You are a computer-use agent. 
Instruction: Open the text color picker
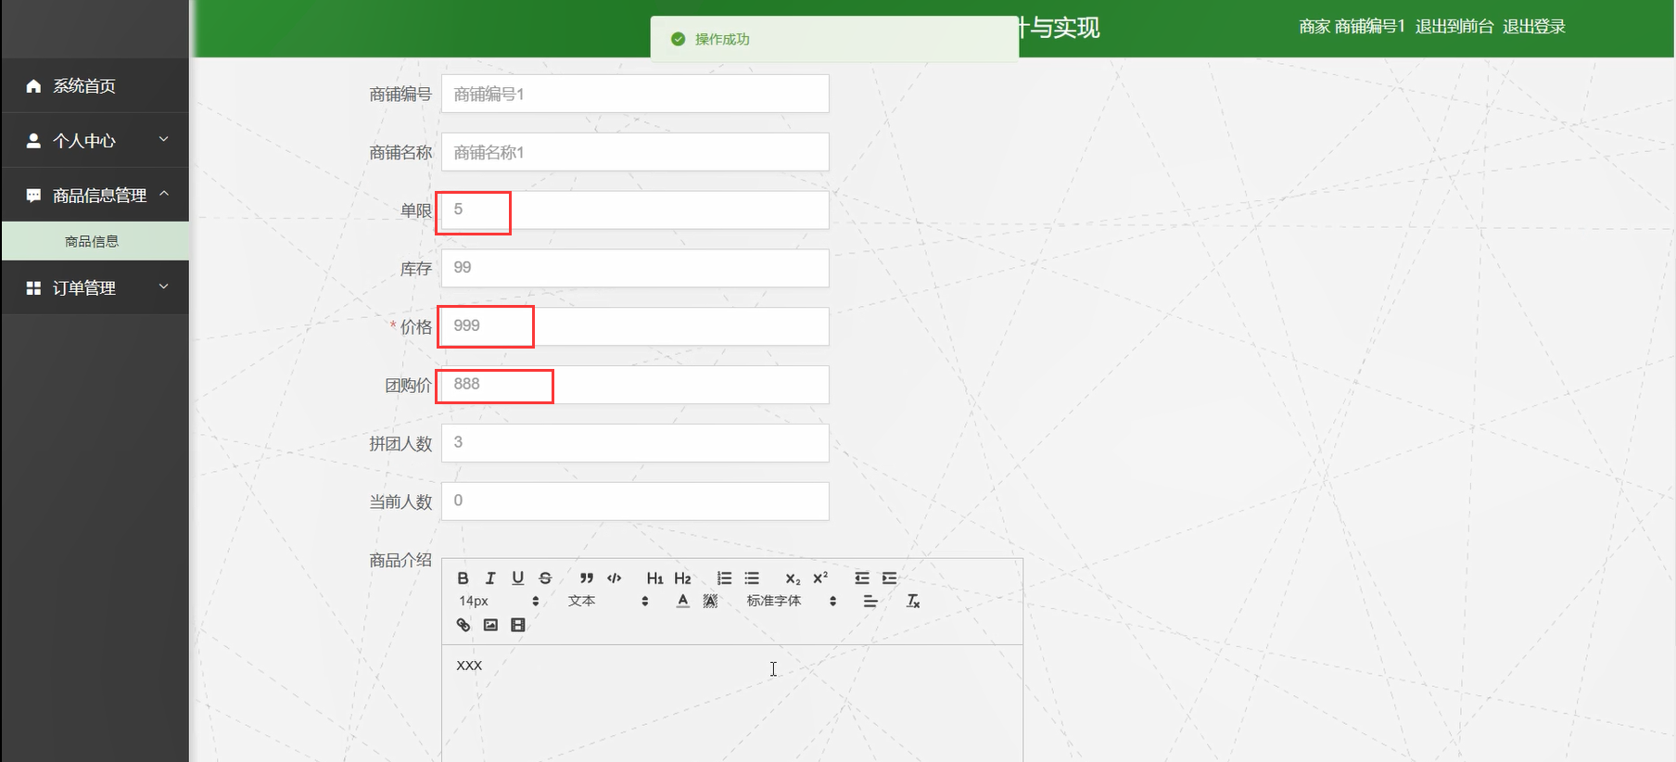tap(683, 601)
